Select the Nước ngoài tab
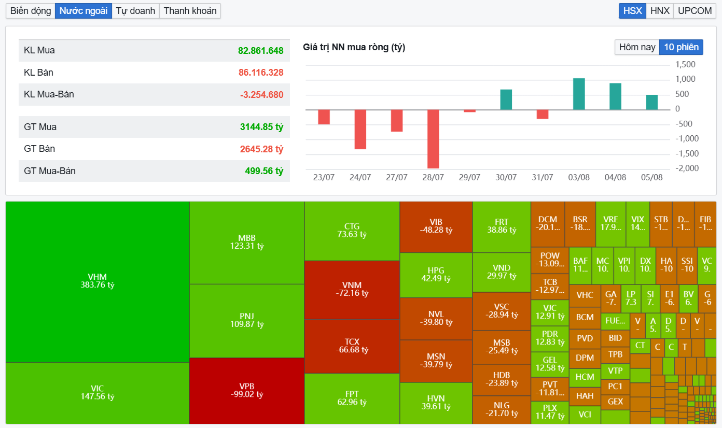Screen dimensions: 722x428 (x=84, y=11)
